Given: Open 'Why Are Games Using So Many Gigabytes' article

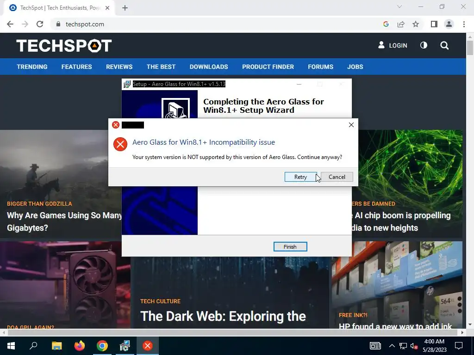Looking at the screenshot, I should (x=64, y=221).
